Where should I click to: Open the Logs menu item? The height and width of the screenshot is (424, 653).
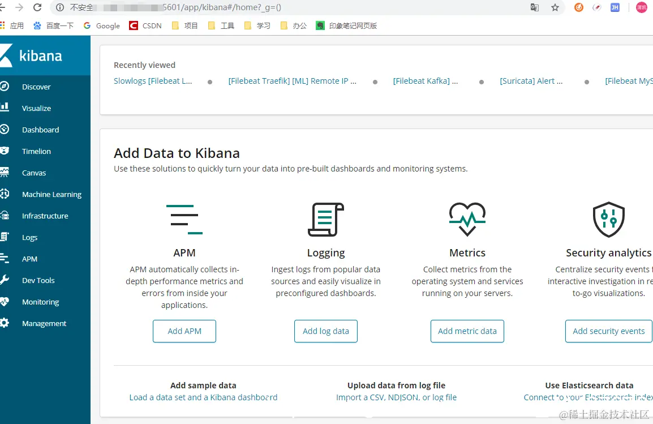[29, 237]
